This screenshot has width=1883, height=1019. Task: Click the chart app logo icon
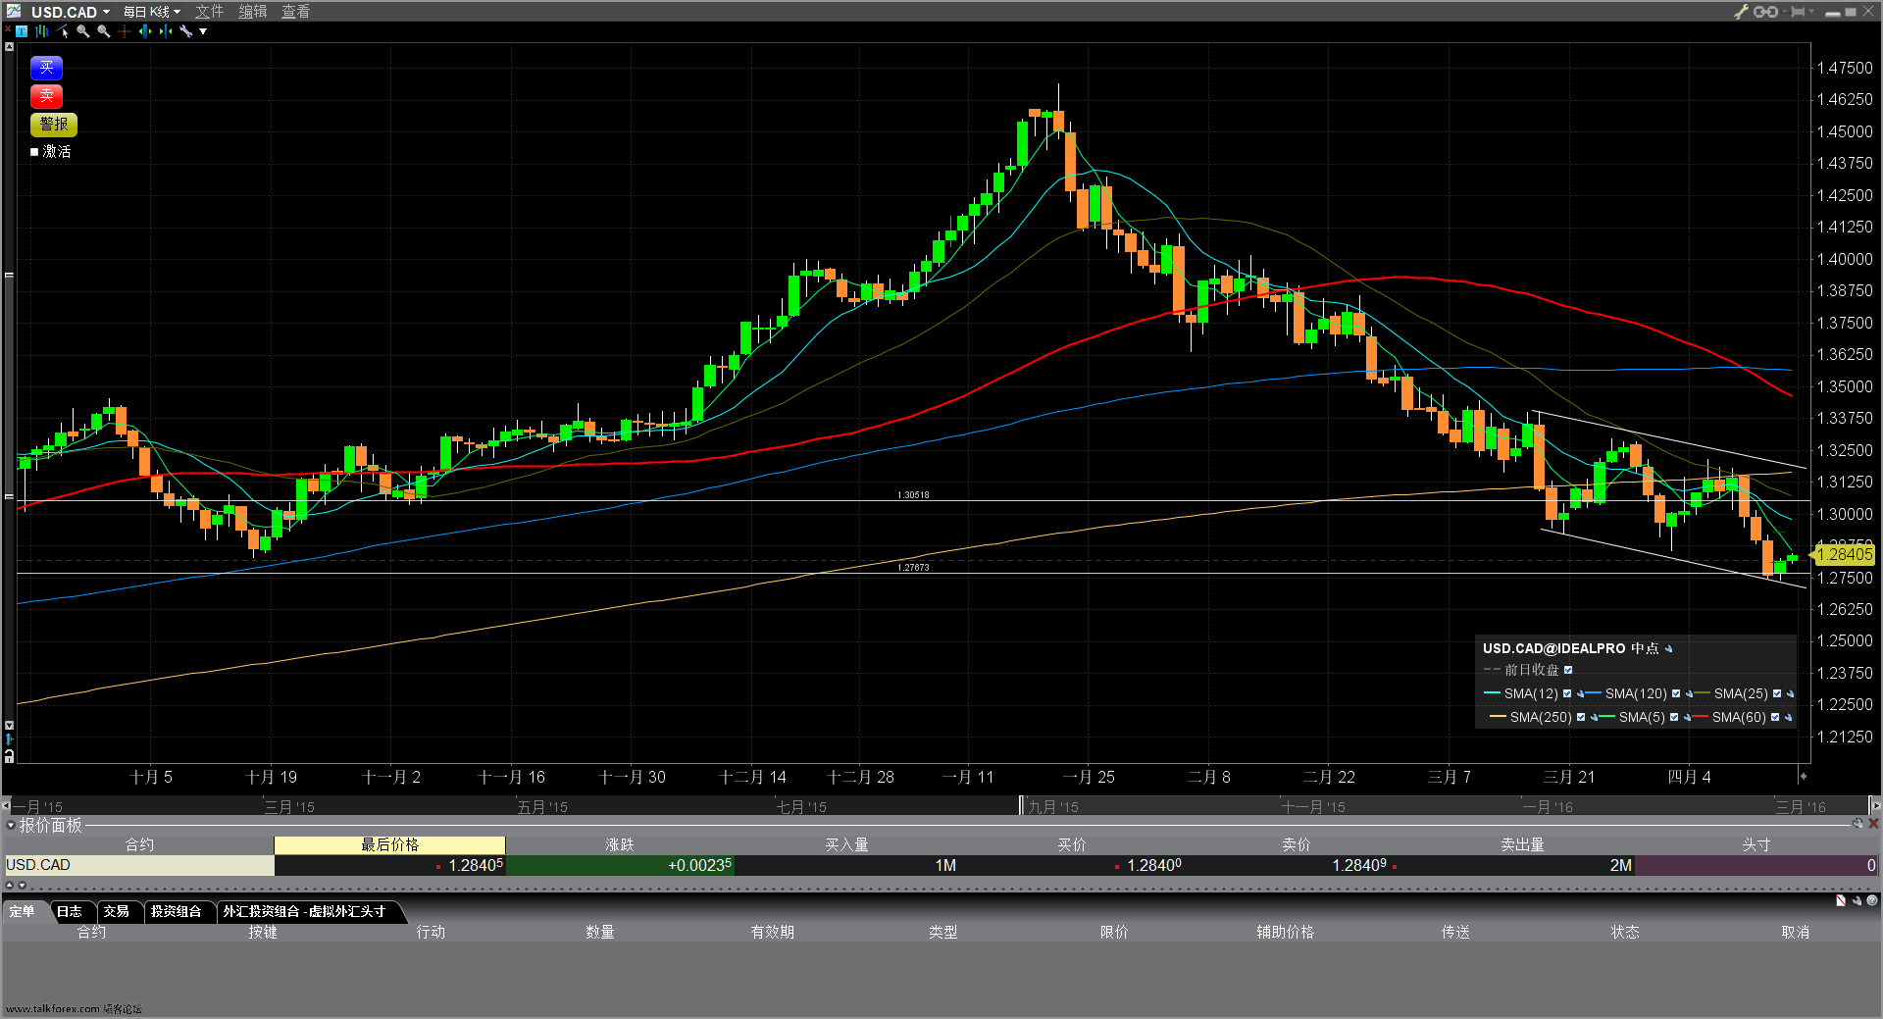[x=14, y=11]
